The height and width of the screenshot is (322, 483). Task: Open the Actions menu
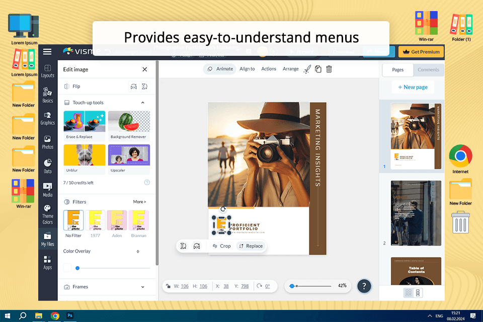point(269,69)
